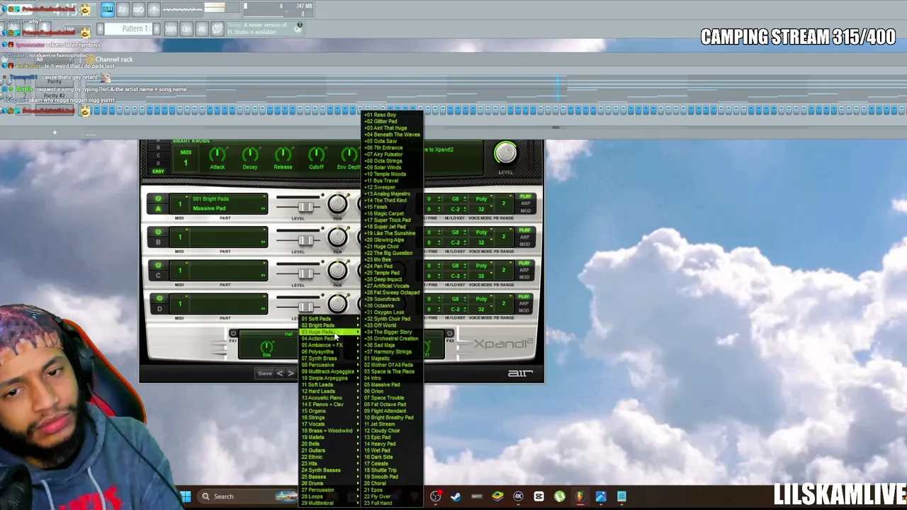Choose the +21 Huge Choir preset
Image resolution: width=907 pixels, height=510 pixels.
click(392, 246)
